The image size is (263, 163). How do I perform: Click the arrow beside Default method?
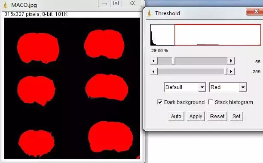point(202,87)
